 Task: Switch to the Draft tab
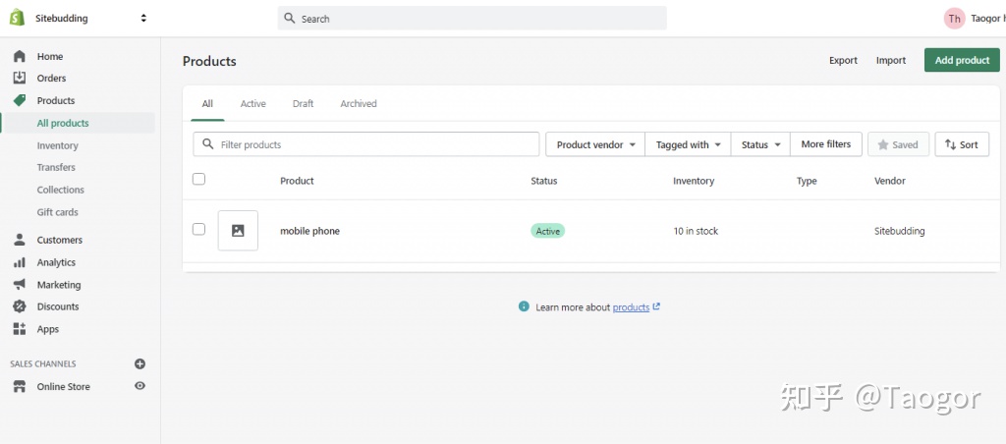coord(303,103)
